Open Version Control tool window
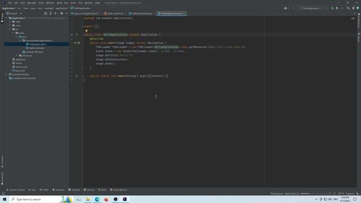 [x=15, y=189]
